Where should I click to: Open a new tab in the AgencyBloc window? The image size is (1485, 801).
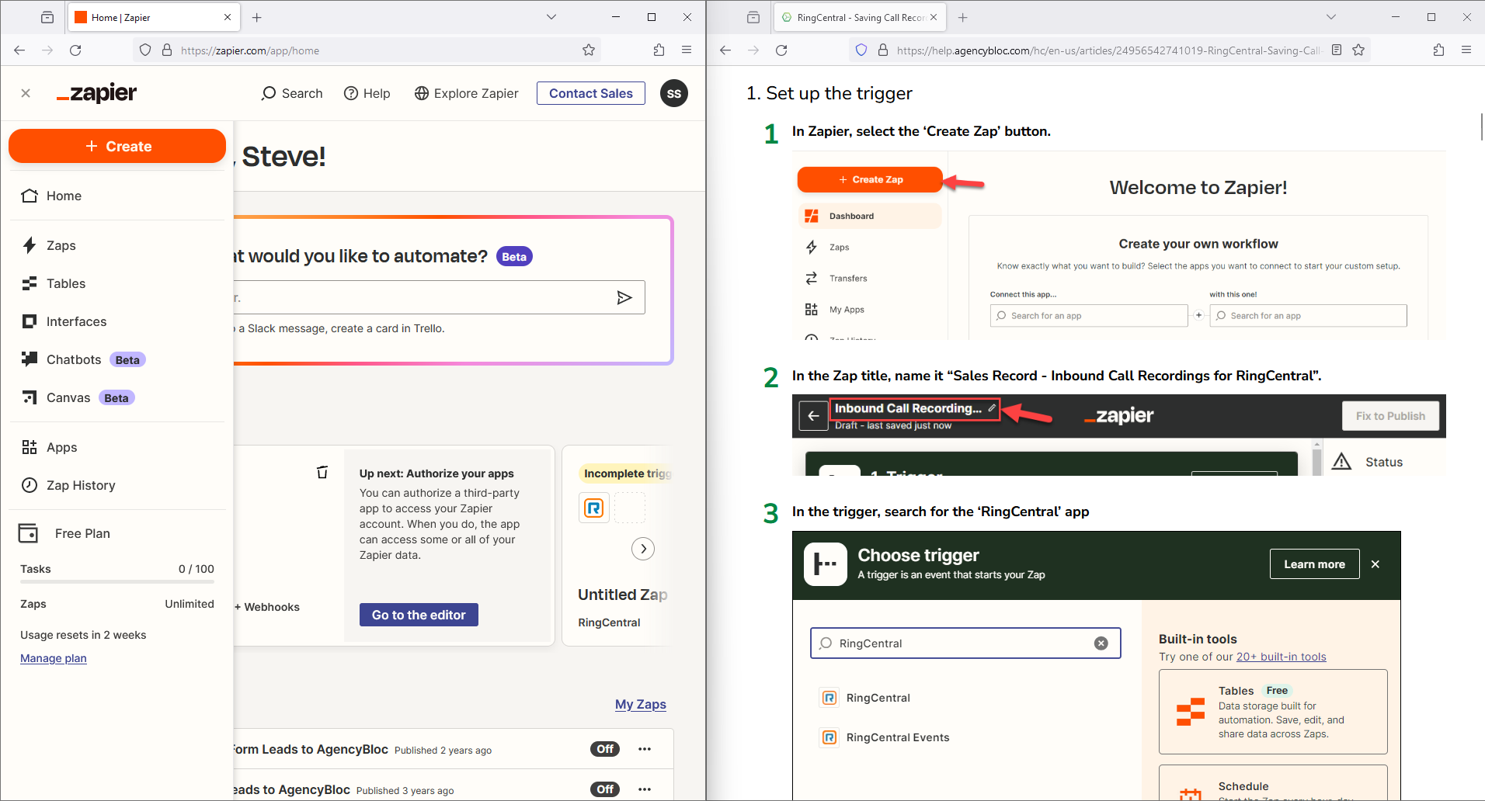(963, 17)
